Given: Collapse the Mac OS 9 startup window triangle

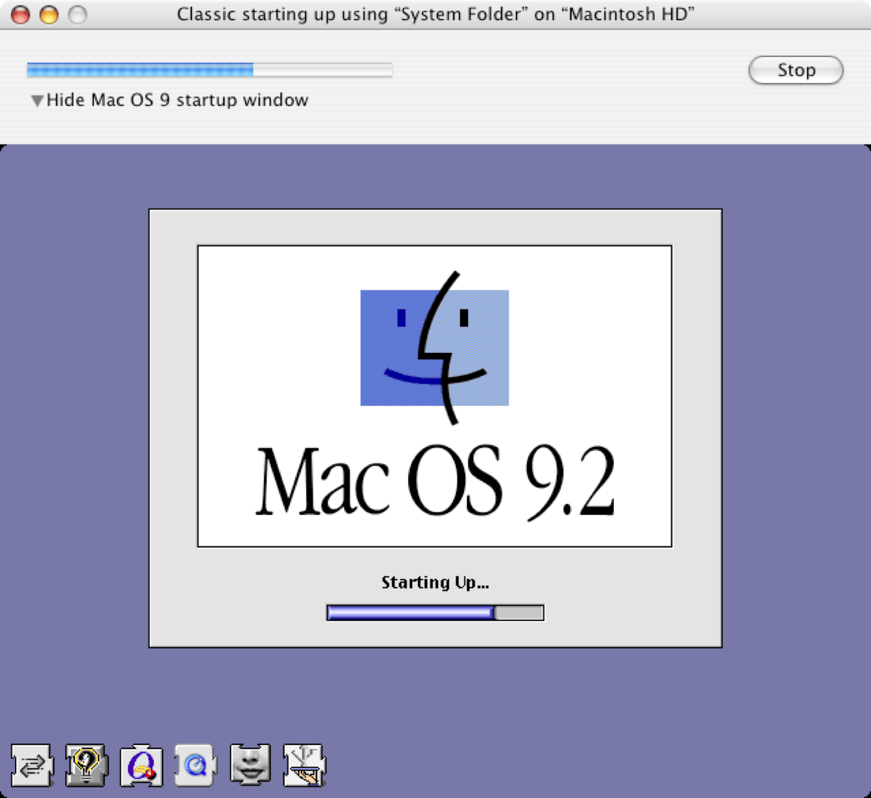Looking at the screenshot, I should [37, 101].
